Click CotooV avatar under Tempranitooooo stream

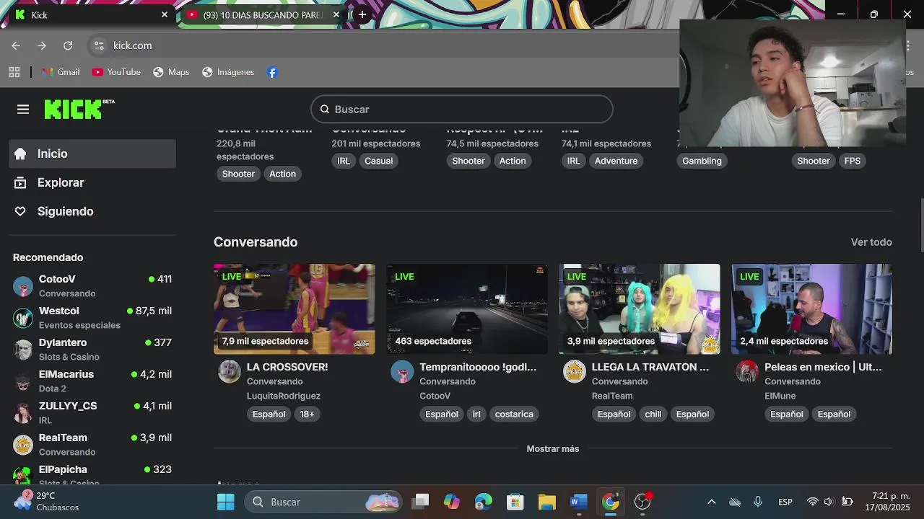click(402, 371)
